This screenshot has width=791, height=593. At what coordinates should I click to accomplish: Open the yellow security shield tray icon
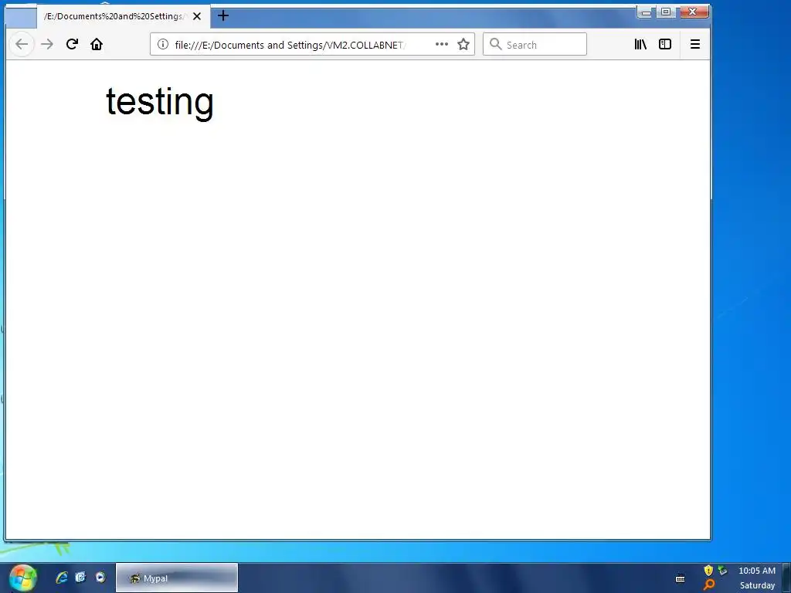[x=708, y=571]
